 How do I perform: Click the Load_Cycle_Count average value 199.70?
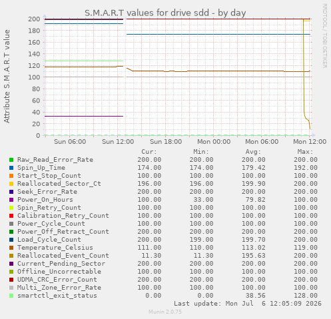253,240
